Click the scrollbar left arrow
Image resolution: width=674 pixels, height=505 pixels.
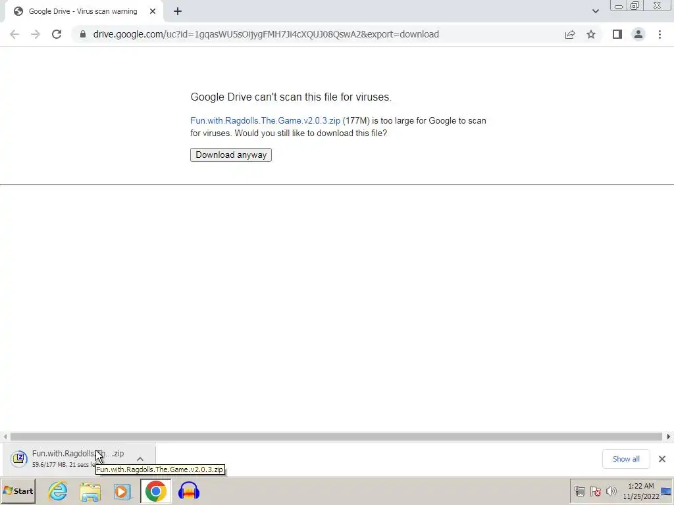click(5, 437)
